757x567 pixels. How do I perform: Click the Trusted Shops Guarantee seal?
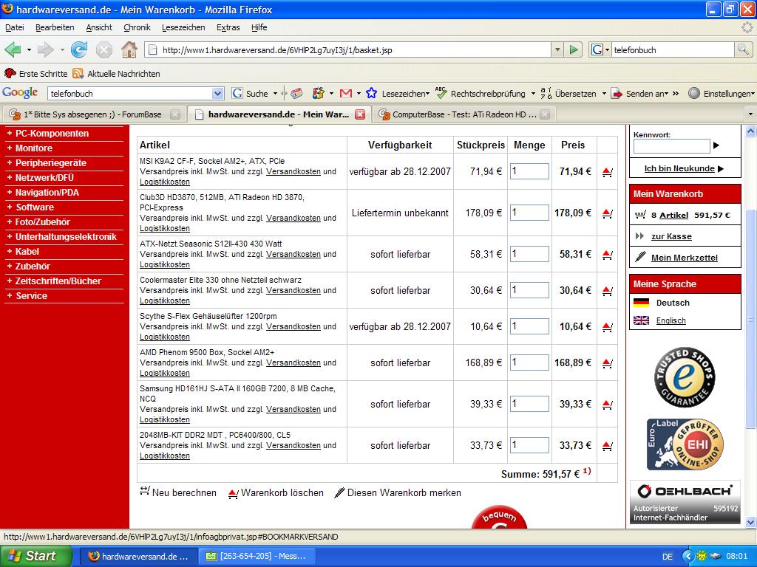point(684,377)
